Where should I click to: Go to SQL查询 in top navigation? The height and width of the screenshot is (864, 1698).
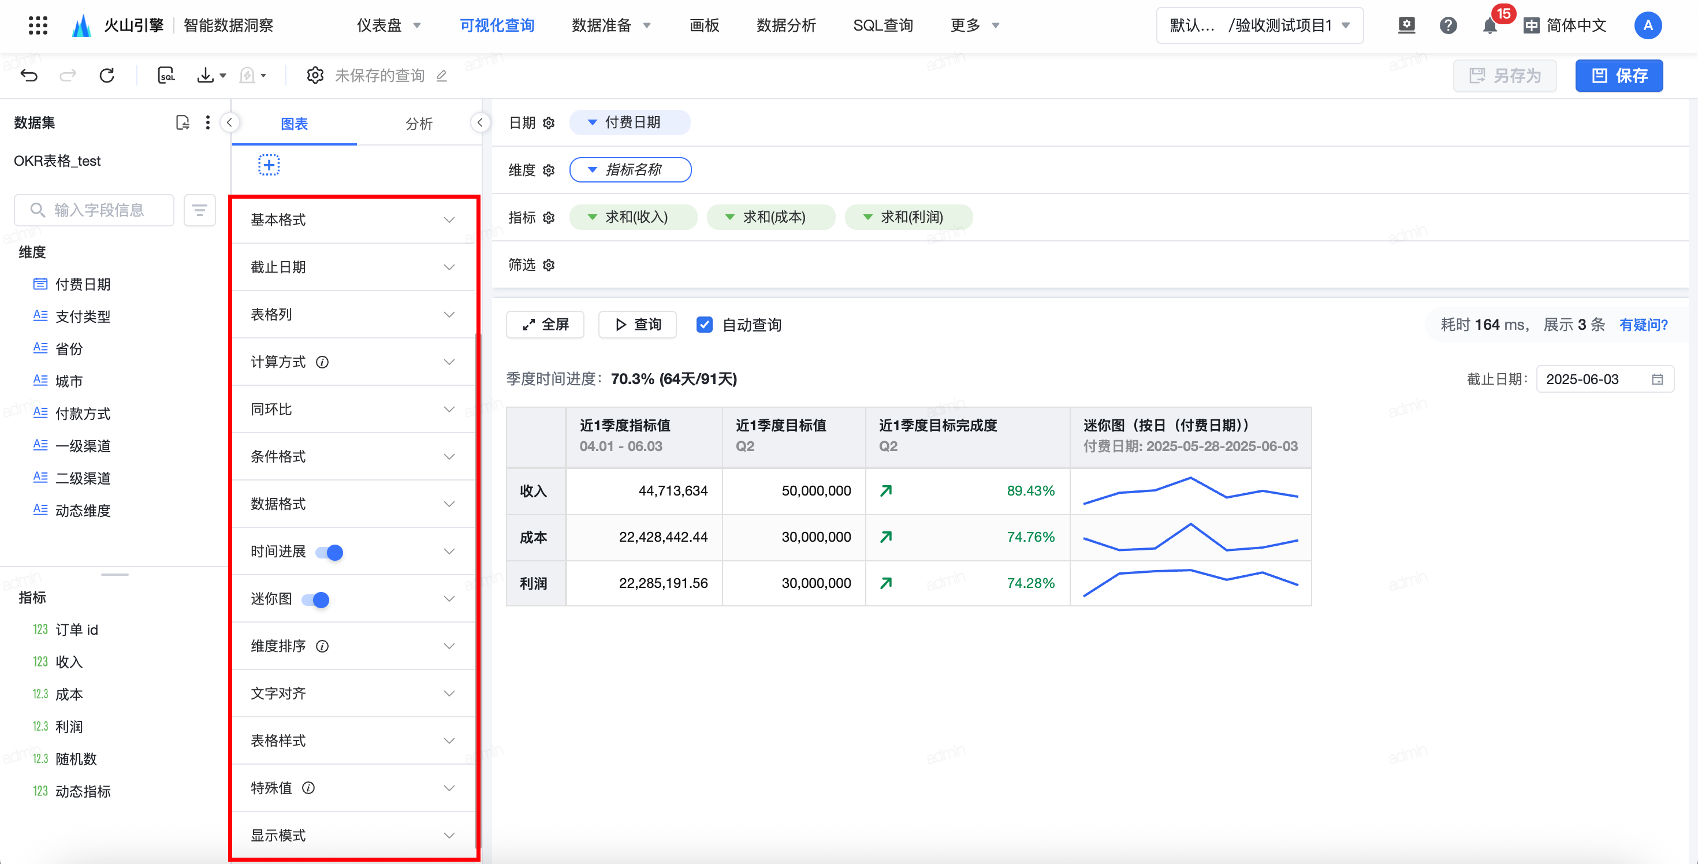(883, 26)
